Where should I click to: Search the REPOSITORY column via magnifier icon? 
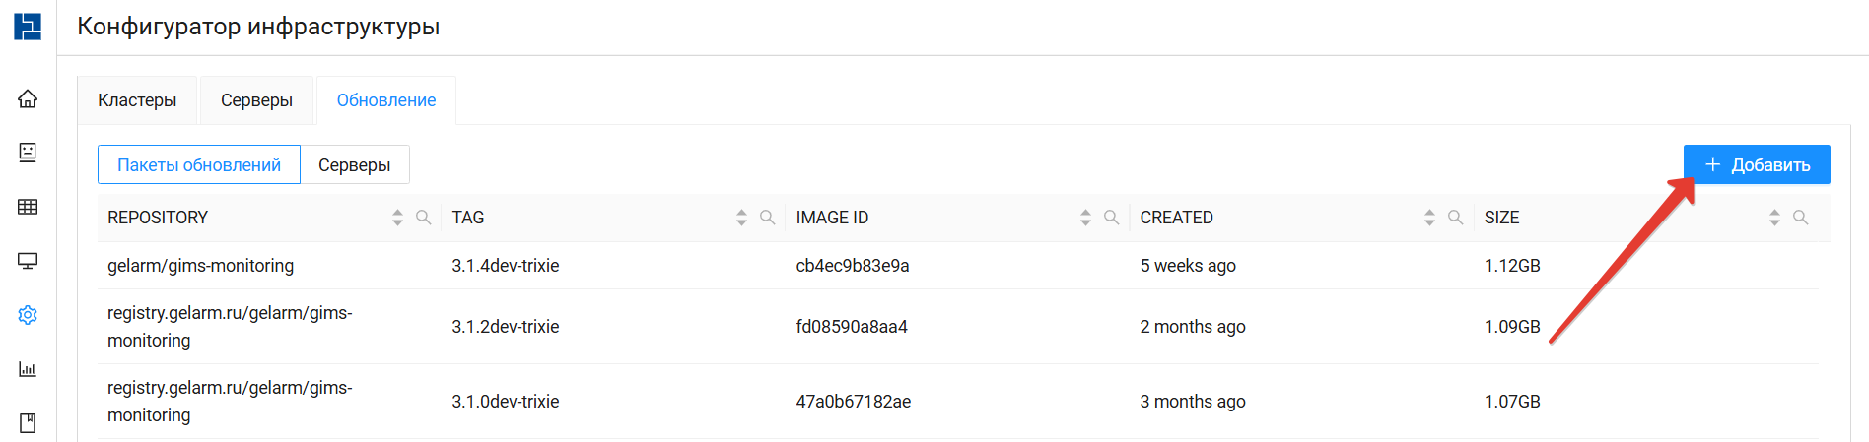[x=424, y=218]
